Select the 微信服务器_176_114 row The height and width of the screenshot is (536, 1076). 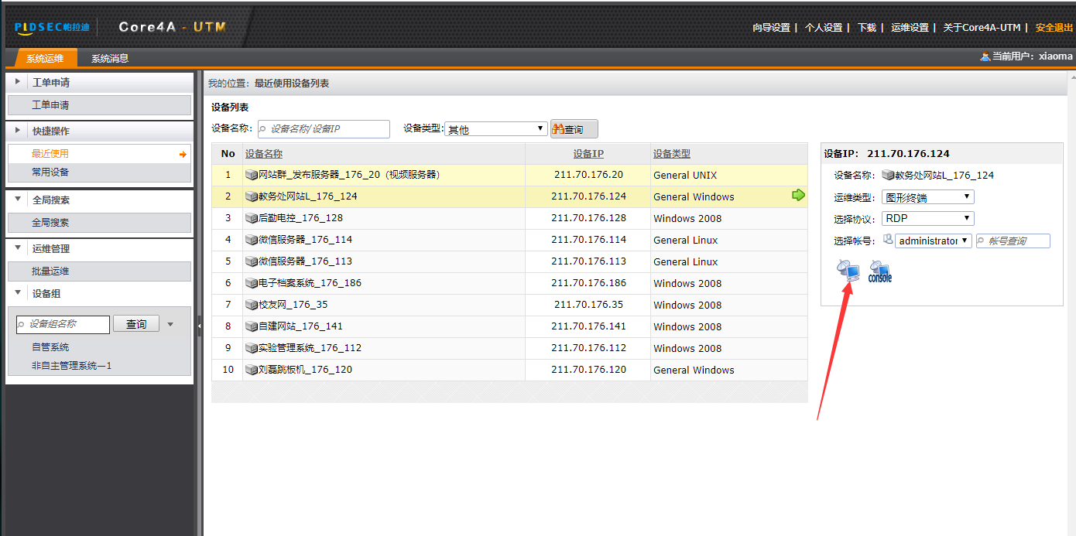(x=509, y=240)
